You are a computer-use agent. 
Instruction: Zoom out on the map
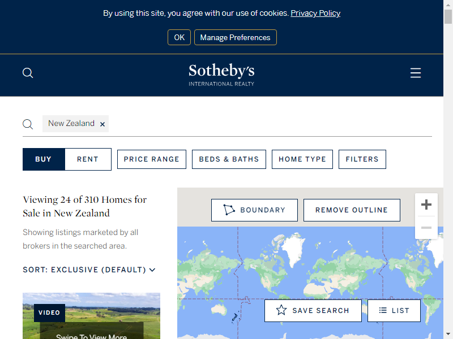click(426, 228)
